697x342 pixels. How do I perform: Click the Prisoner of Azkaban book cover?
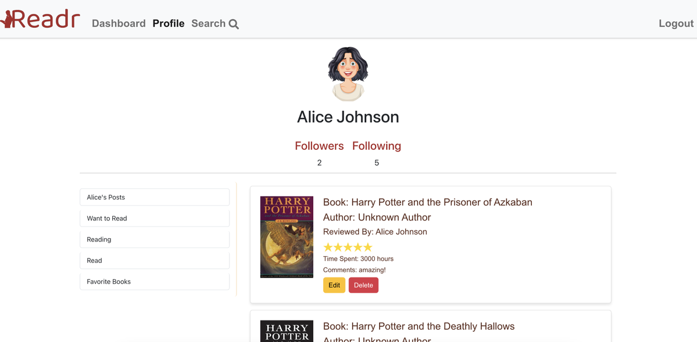(x=287, y=237)
